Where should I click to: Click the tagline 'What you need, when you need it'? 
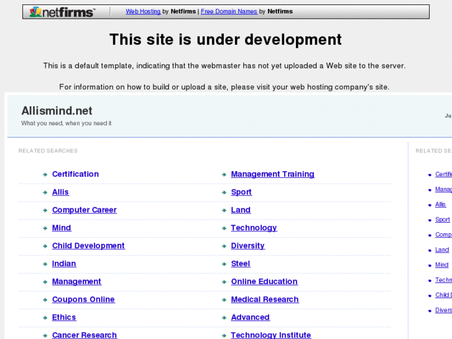[x=67, y=123]
